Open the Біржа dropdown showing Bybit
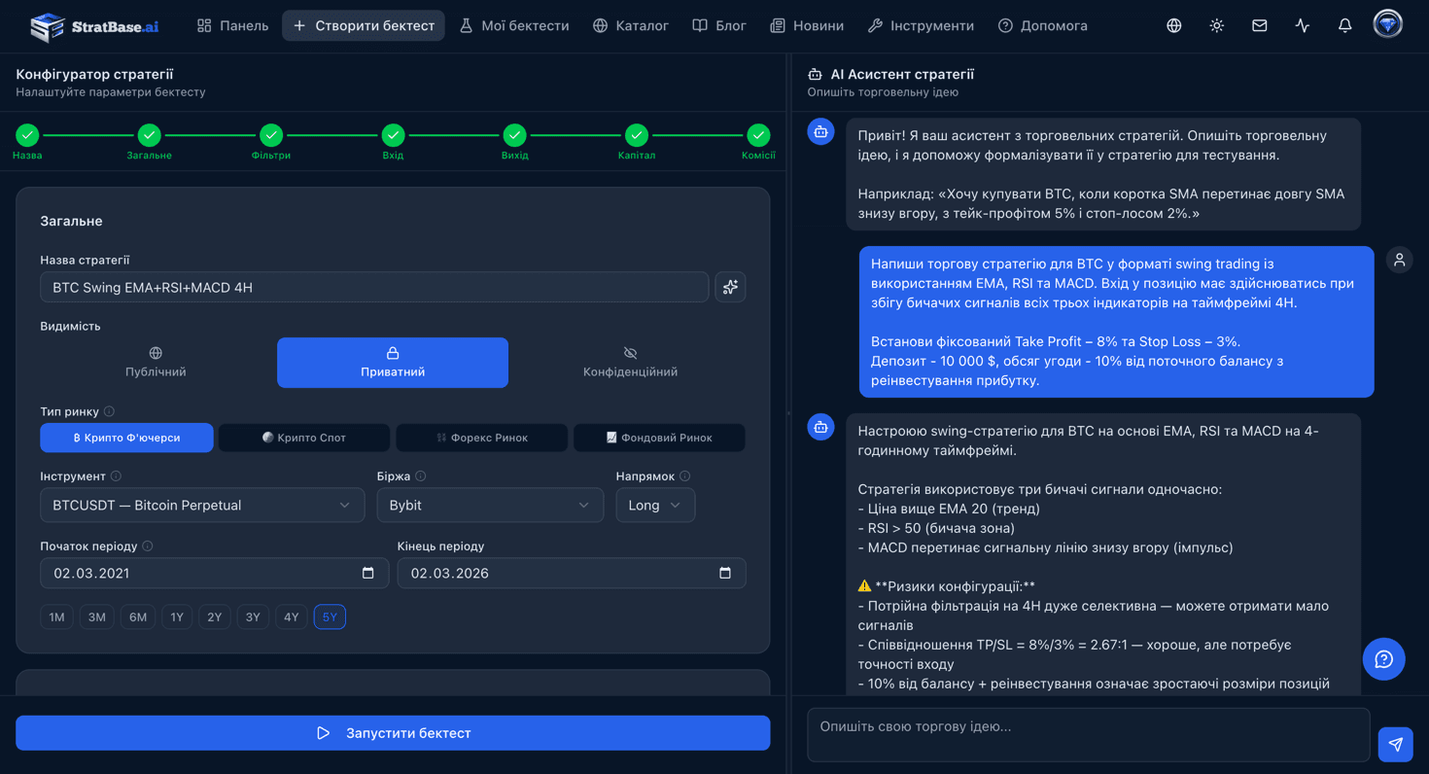The height and width of the screenshot is (774, 1429). click(490, 505)
